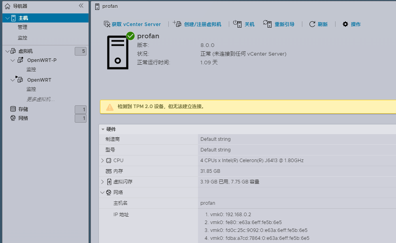Click the Celeron J6413 CPU value
396x243 pixels.
pyautogui.click(x=252, y=160)
